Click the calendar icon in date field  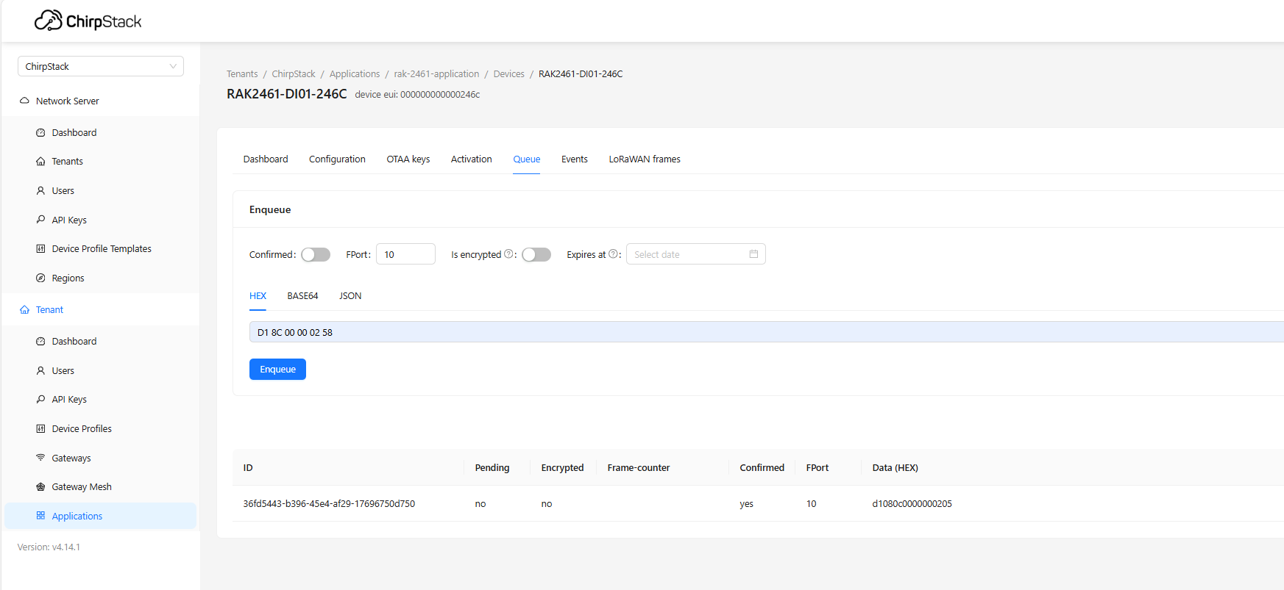(753, 254)
